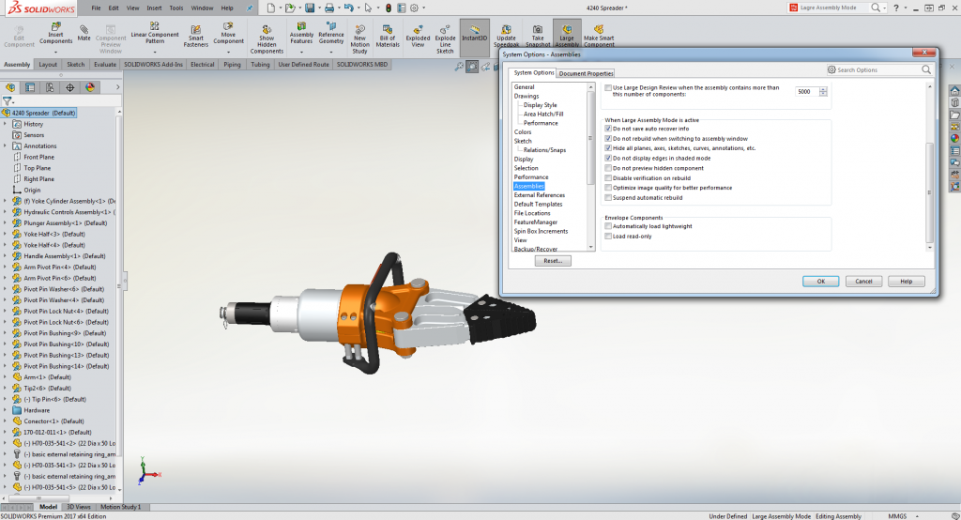Expand Arm<1> component in tree
The width and height of the screenshot is (961, 520).
point(5,377)
